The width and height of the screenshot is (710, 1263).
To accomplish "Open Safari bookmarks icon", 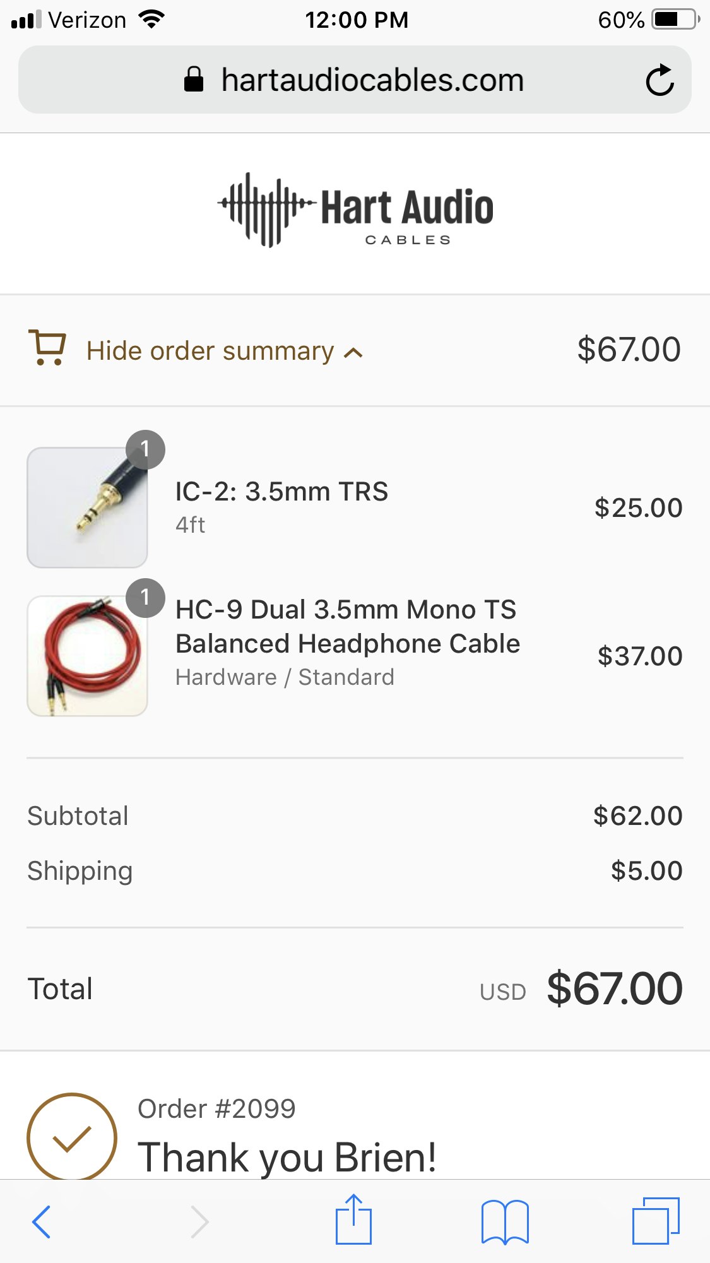I will pyautogui.click(x=505, y=1221).
